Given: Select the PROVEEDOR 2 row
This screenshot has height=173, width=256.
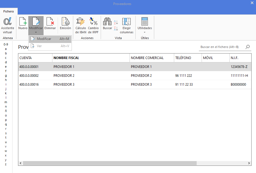Looking at the screenshot, I should coord(83,75).
